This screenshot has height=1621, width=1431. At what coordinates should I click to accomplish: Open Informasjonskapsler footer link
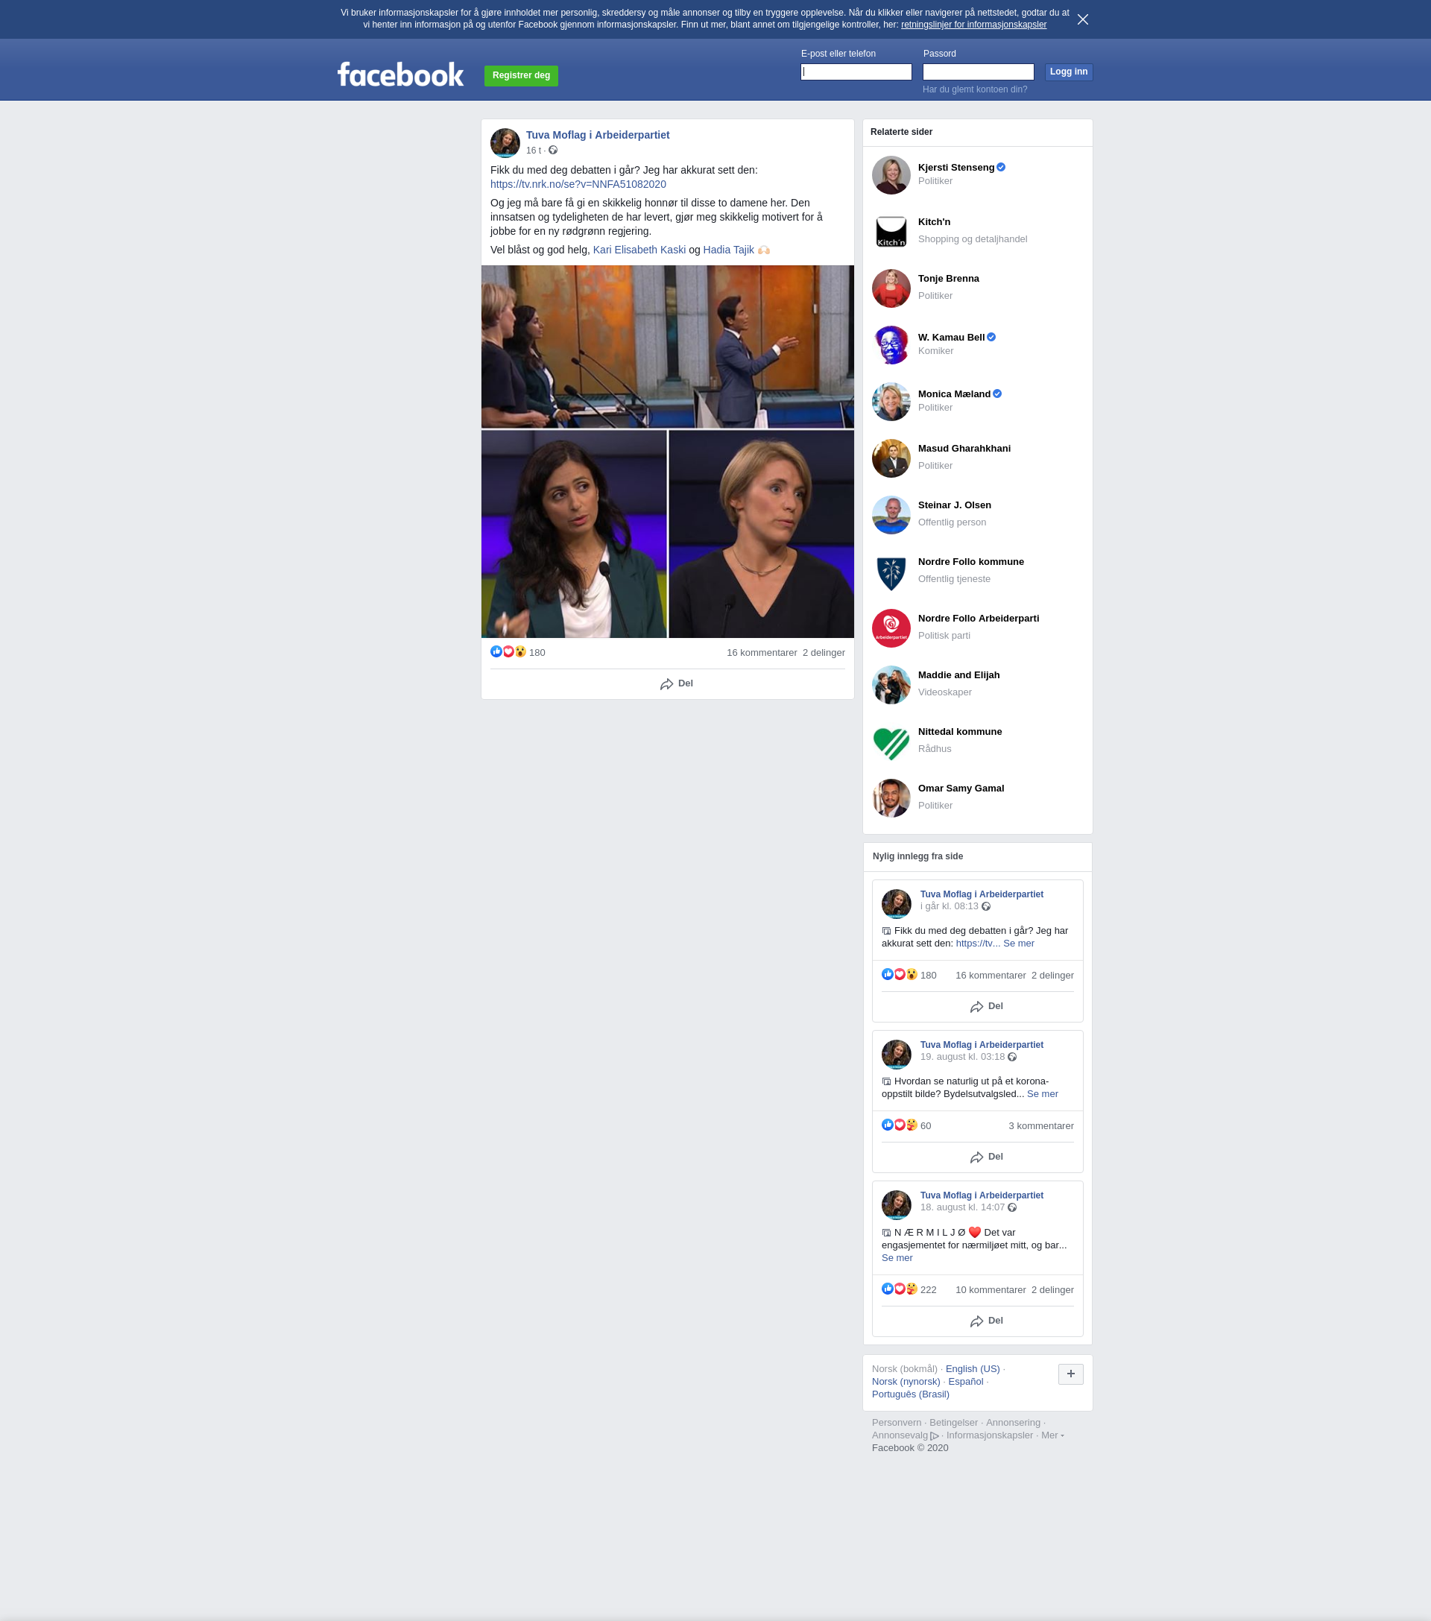click(x=989, y=1435)
